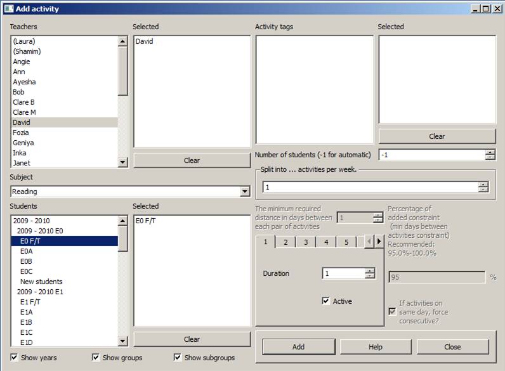Uncheck the Show subgroups checkbox
505x371 pixels.
pyautogui.click(x=178, y=358)
